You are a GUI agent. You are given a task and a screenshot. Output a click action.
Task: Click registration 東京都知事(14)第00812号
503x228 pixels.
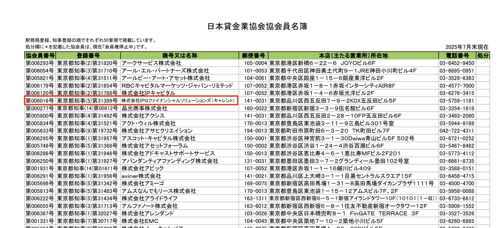tap(87, 108)
